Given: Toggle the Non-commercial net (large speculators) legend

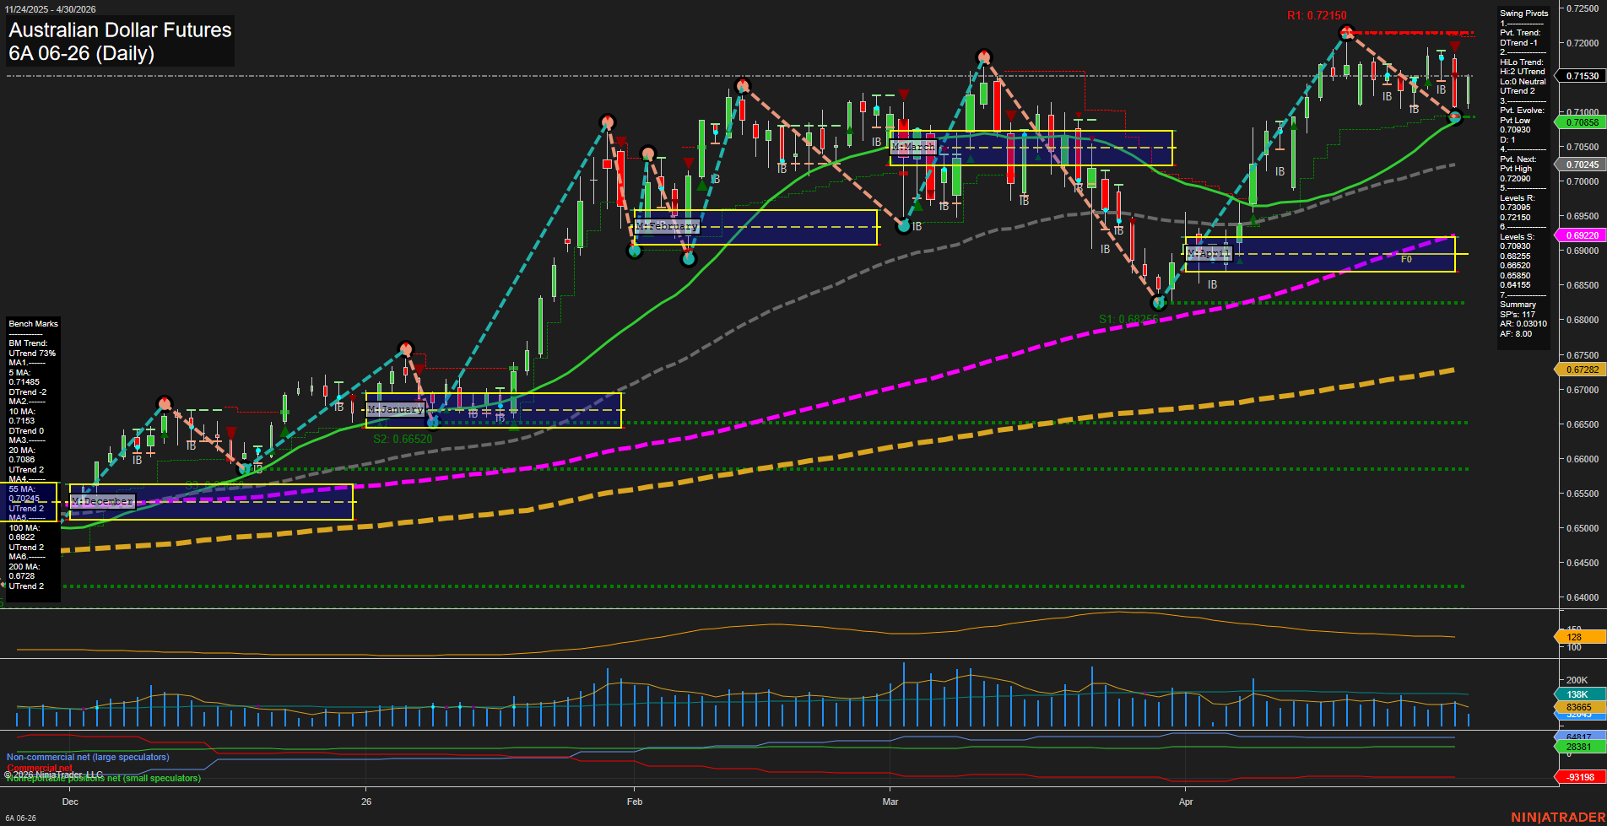Looking at the screenshot, I should click(87, 757).
